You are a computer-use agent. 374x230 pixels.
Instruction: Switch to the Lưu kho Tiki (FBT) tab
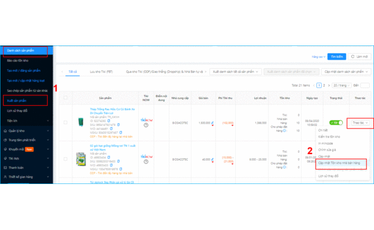pos(101,72)
